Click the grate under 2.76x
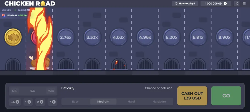 66,64
